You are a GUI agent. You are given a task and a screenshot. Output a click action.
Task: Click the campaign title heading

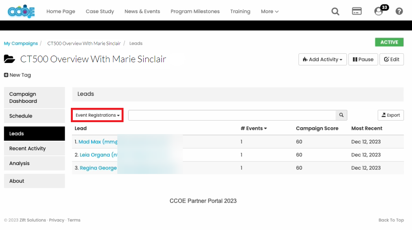(93, 59)
